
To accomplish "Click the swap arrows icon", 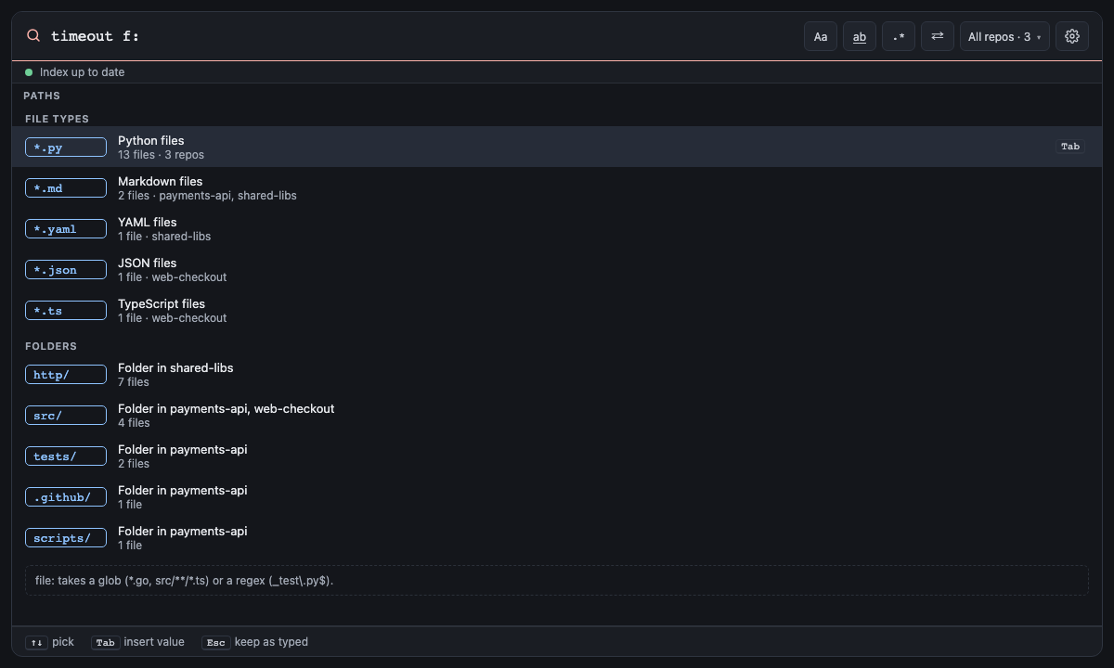I will 938,36.
